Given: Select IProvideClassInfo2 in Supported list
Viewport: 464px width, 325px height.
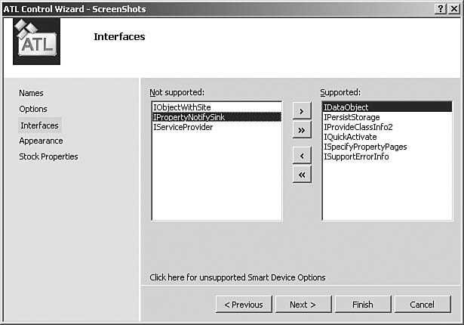Looking at the screenshot, I should coord(387,127).
